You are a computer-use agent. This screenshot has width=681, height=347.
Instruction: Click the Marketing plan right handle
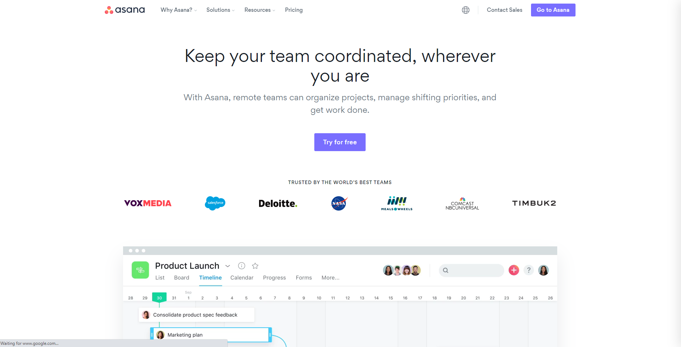point(270,335)
